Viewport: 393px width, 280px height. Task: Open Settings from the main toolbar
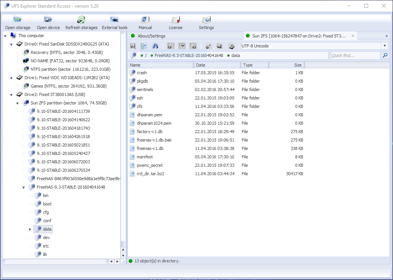tap(206, 20)
